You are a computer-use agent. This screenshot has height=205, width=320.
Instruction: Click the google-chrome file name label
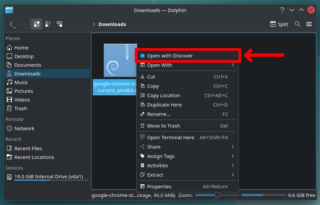pos(115,87)
